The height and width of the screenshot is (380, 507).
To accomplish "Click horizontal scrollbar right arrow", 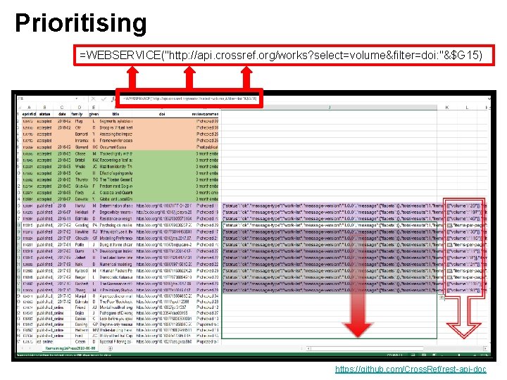I will pos(485,348).
